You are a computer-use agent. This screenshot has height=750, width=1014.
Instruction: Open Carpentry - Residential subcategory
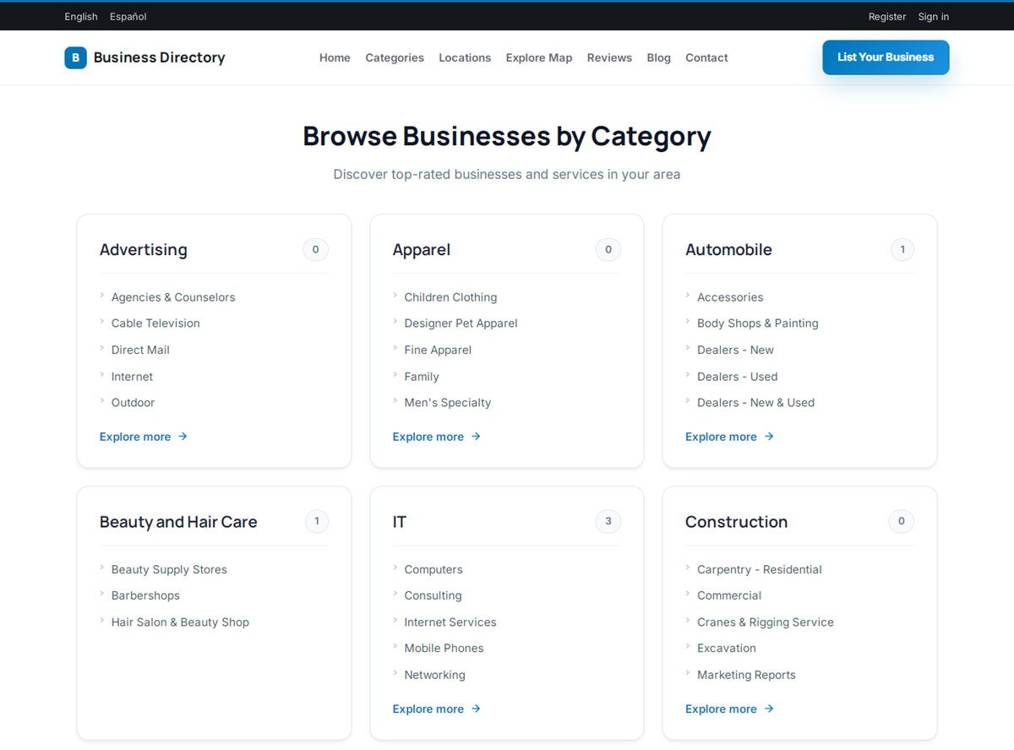[760, 569]
